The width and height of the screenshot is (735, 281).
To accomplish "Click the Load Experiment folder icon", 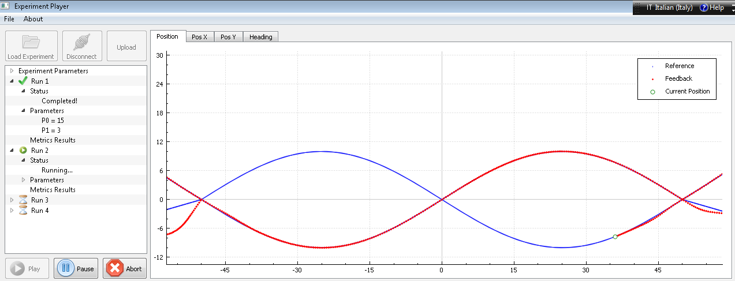I will pos(31,42).
